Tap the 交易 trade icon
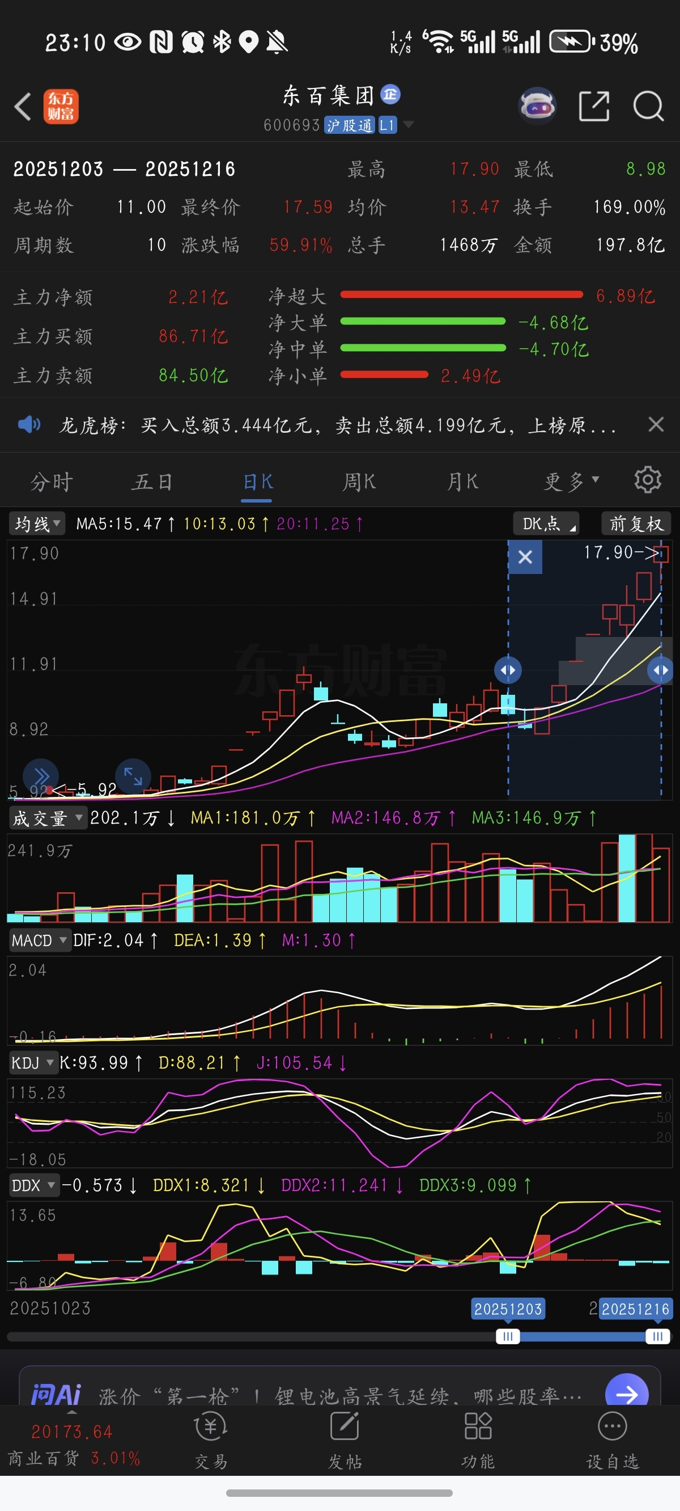Image resolution: width=680 pixels, height=1511 pixels. pos(211,1440)
